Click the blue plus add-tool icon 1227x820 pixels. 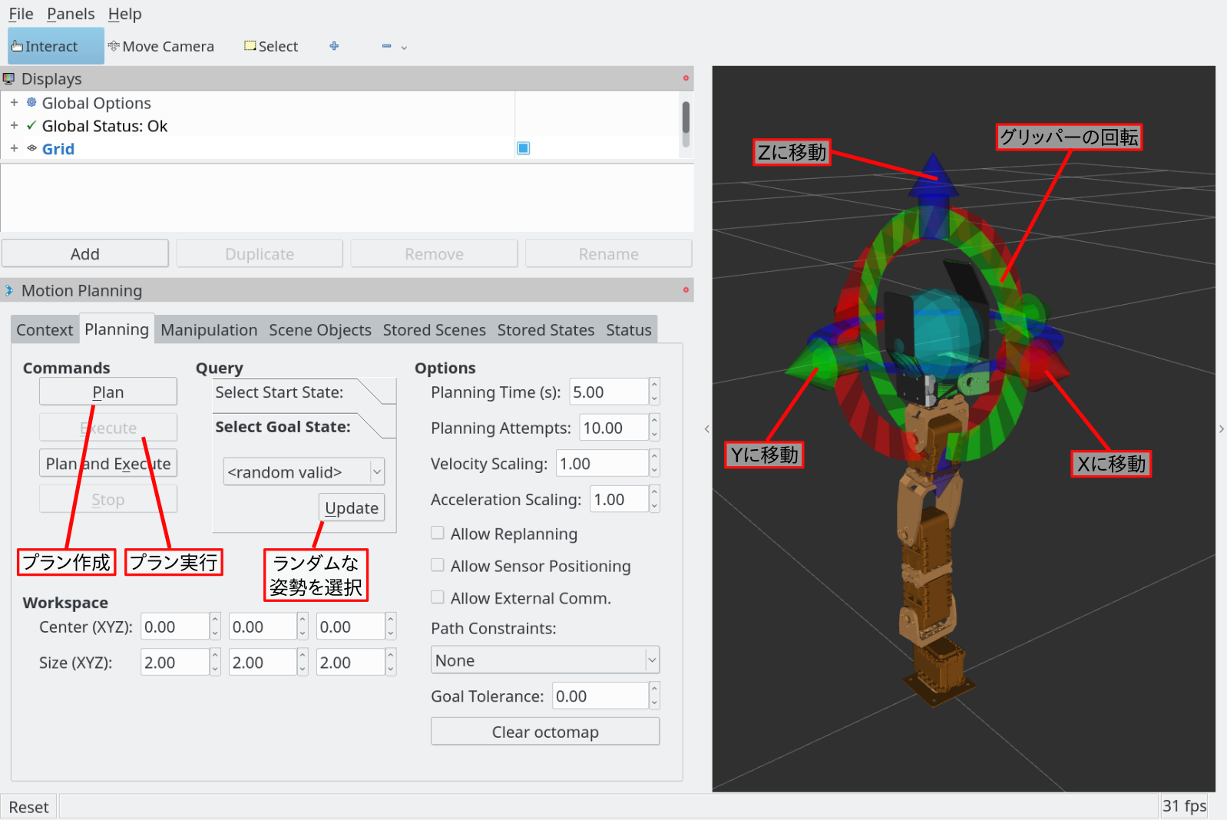pos(334,46)
